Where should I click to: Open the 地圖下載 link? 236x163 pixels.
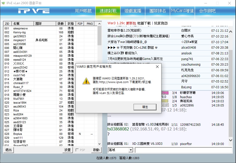(x=144, y=23)
